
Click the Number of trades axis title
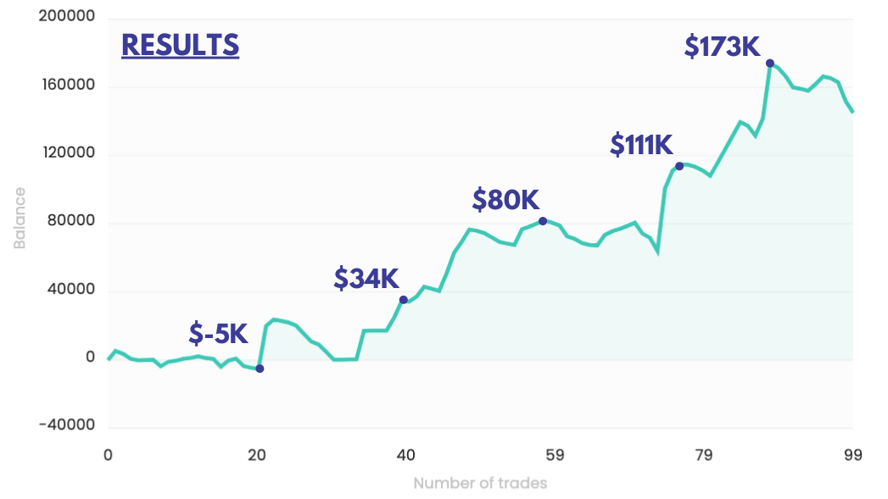480,484
